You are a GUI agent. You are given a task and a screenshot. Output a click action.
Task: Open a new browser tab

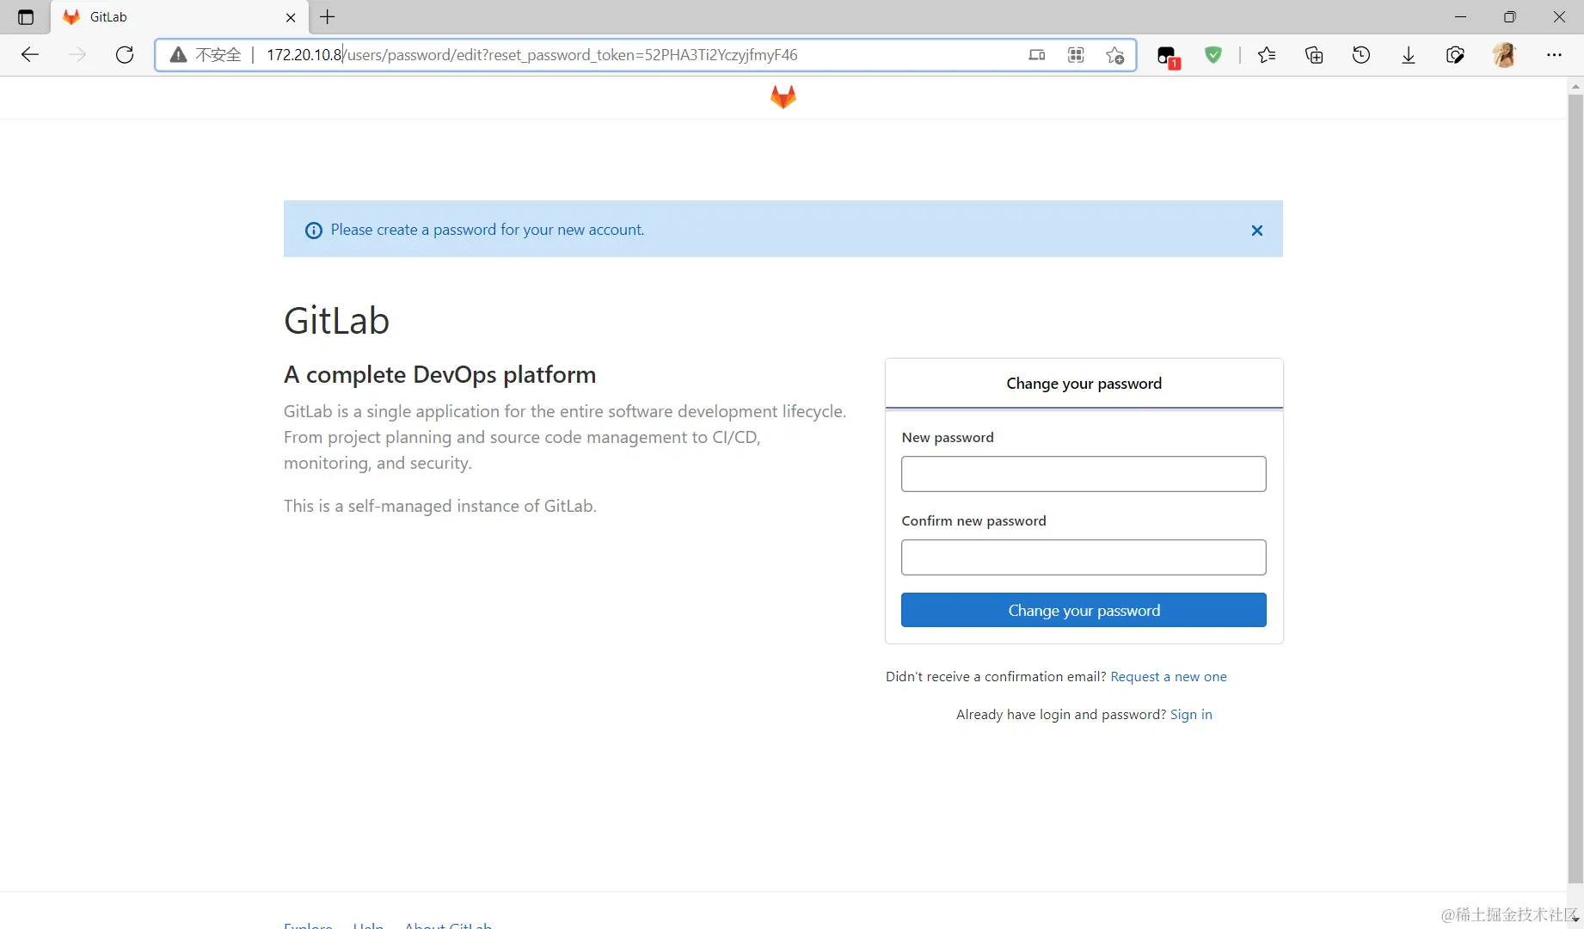[328, 16]
